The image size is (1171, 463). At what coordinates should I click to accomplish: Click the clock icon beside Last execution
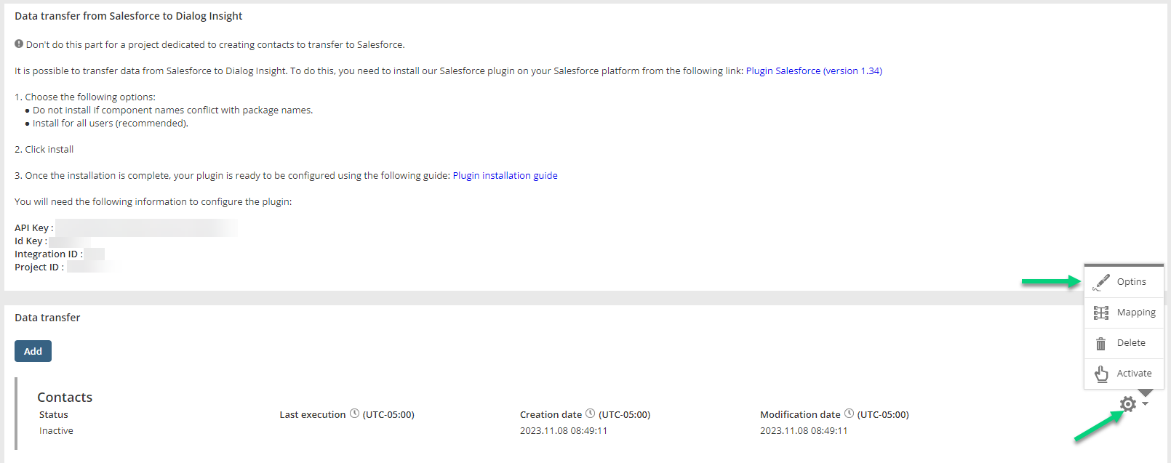354,414
